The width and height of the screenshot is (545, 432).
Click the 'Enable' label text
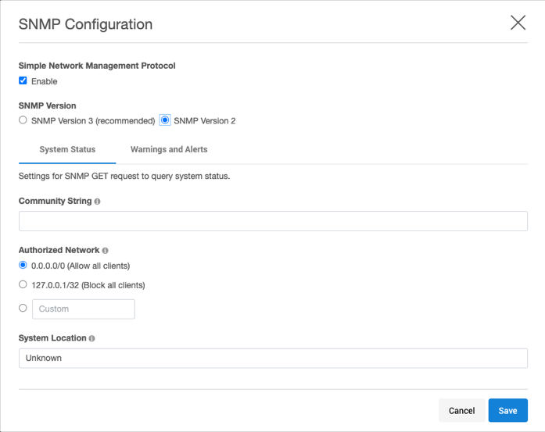coord(45,81)
